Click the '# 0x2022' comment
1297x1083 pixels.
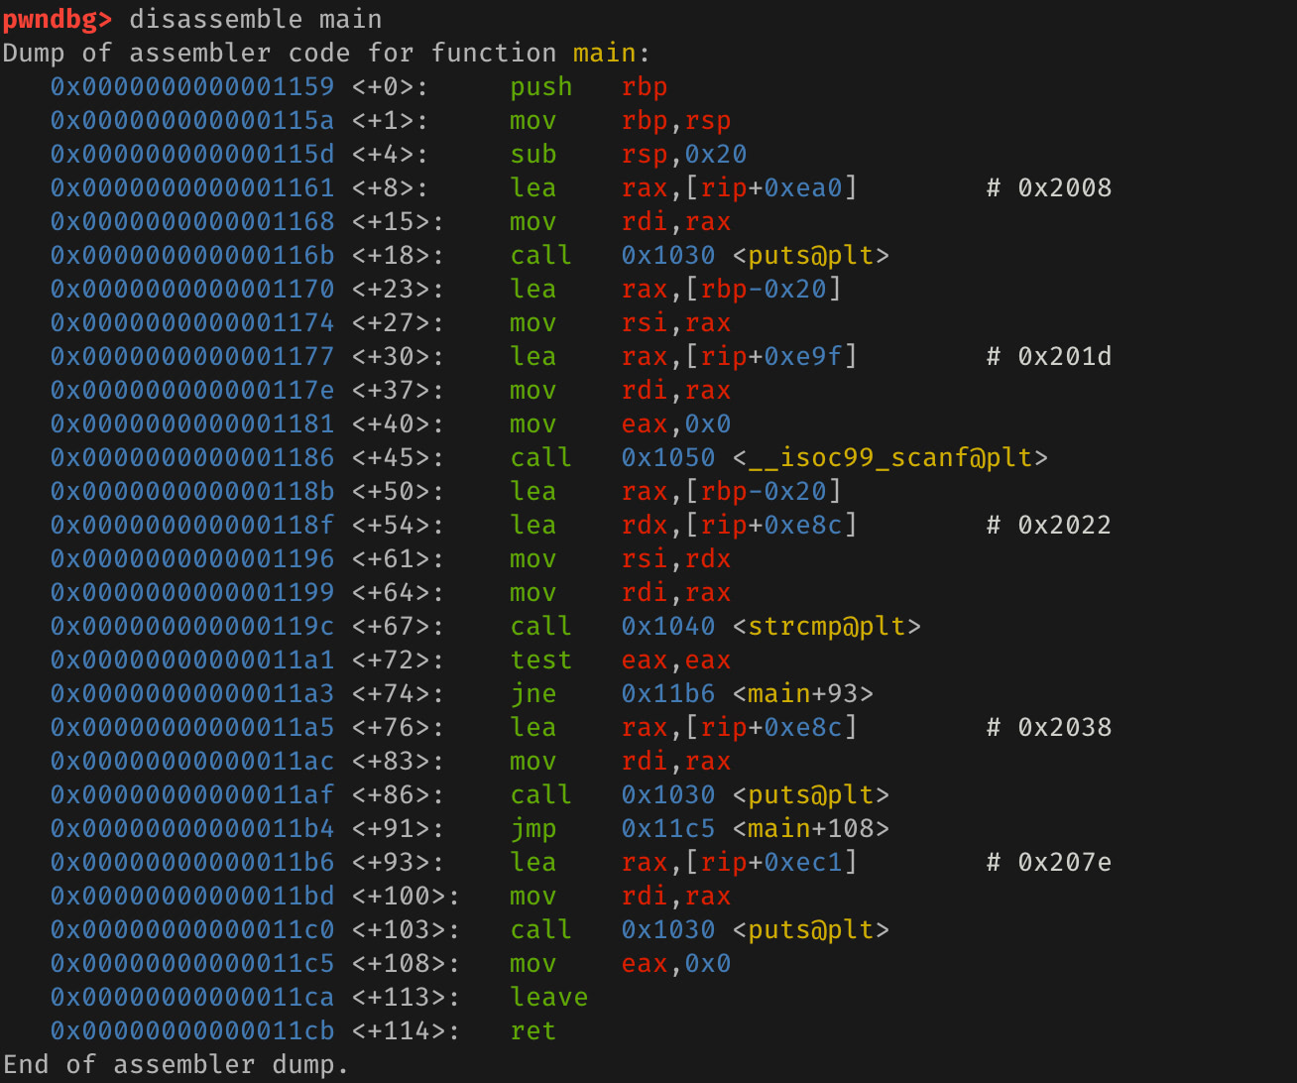(x=1048, y=525)
